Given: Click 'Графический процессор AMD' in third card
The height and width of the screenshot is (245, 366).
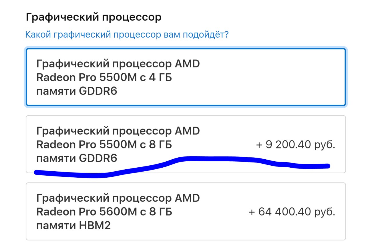Looking at the screenshot, I should [118, 198].
